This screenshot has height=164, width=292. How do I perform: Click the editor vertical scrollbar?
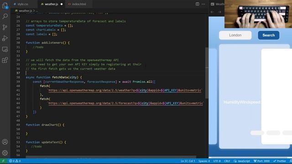pyautogui.click(x=207, y=73)
